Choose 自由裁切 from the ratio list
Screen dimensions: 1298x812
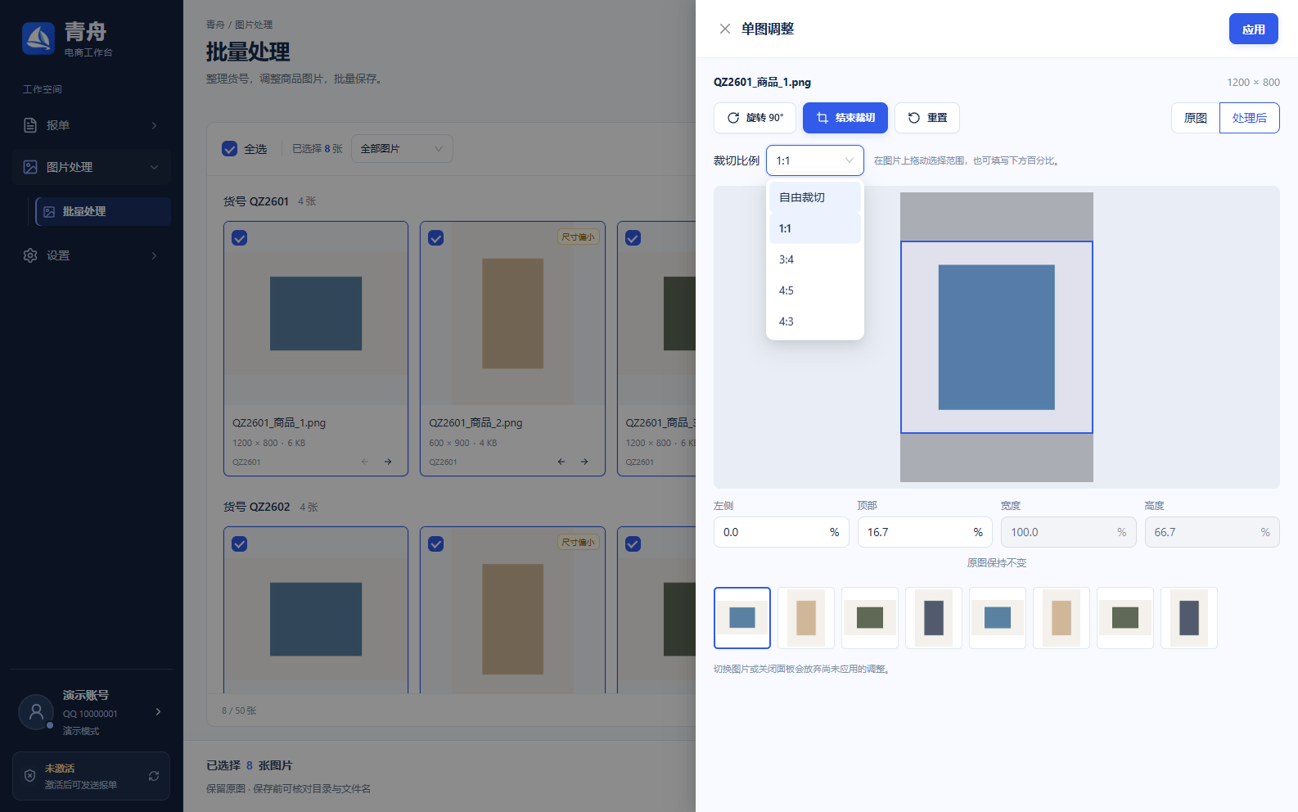pos(814,197)
